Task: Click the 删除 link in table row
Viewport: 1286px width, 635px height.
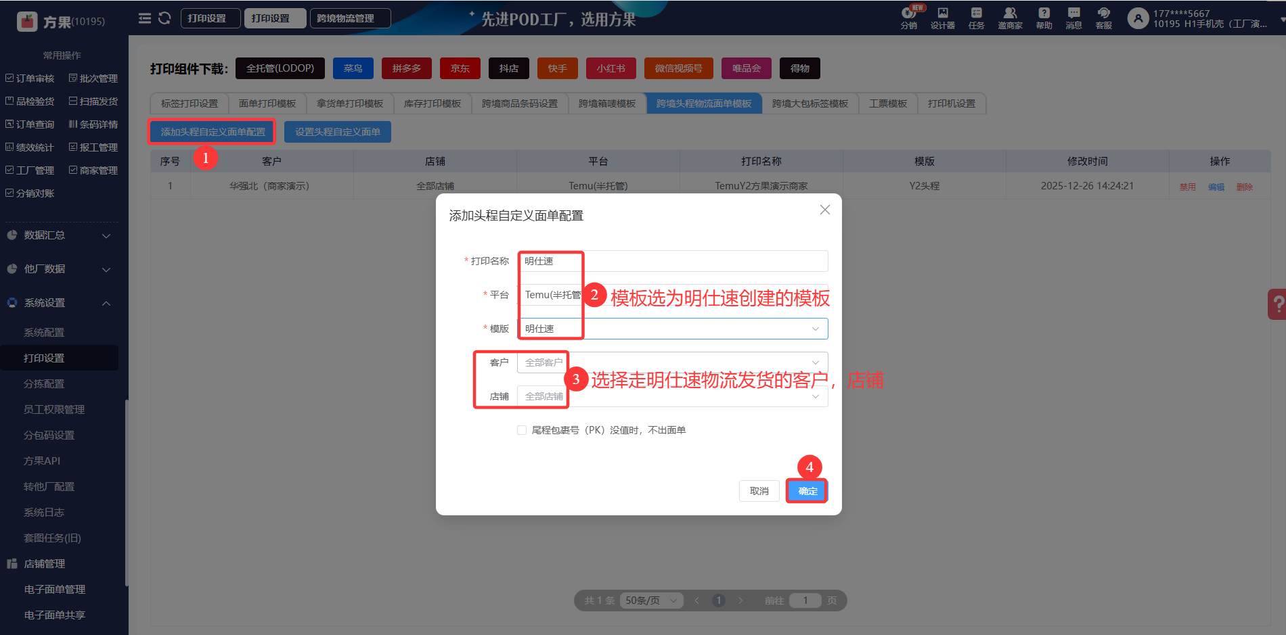Action: (1245, 187)
